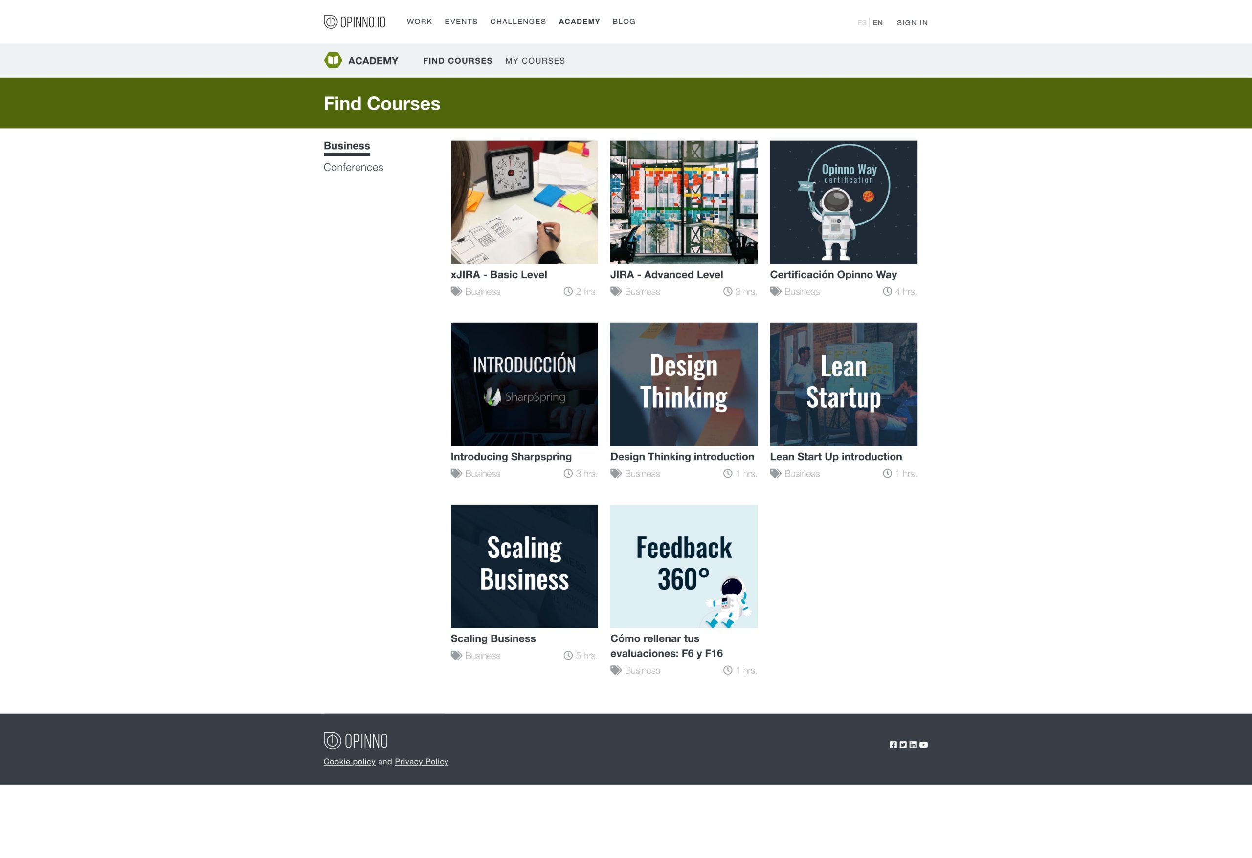Click tag icon under Lean Start Up introduction
Viewport: 1252px width, 858px height.
click(776, 473)
